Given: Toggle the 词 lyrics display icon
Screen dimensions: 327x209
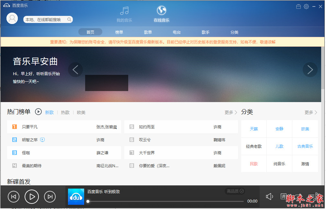Looking at the screenshot, I should tap(283, 196).
